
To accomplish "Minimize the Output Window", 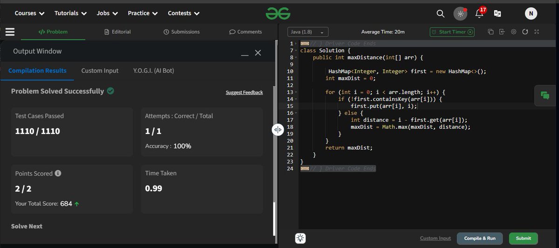I will click(245, 55).
